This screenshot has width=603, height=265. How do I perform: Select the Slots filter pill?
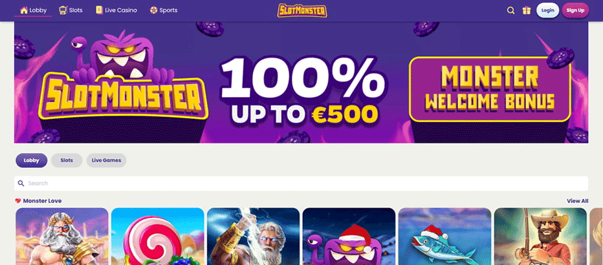(67, 160)
